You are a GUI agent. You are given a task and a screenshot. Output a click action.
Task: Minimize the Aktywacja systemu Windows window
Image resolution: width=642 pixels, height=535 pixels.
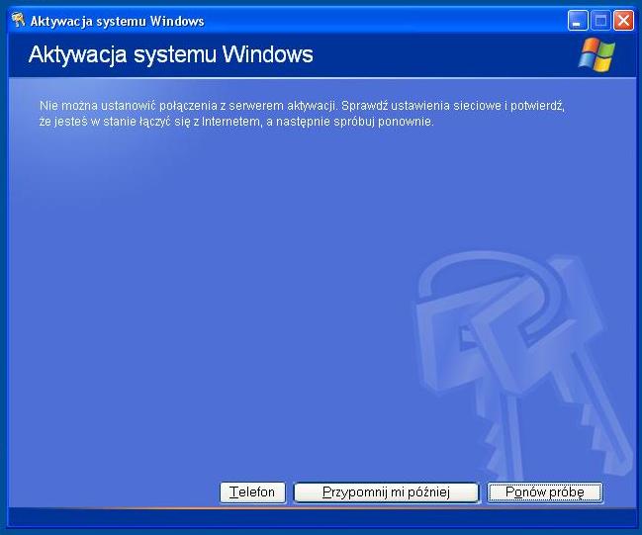(x=578, y=20)
